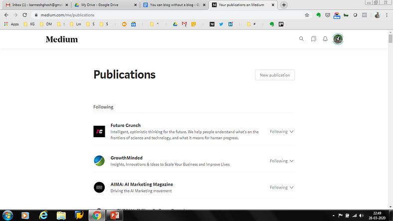393x221 pixels.
Task: Open Internet Explorer from taskbar
Action: tap(43, 215)
